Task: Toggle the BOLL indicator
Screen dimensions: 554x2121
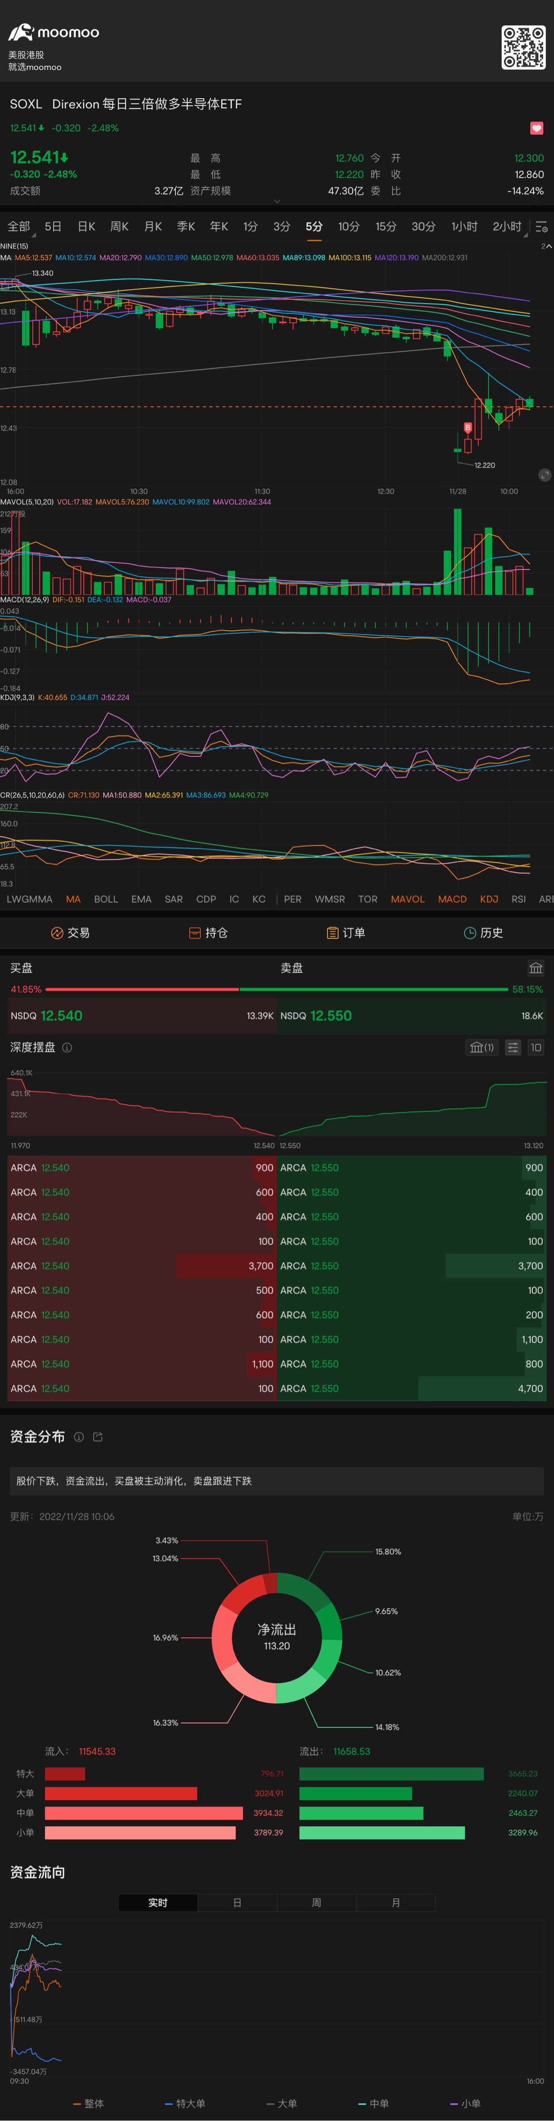Action: (x=106, y=899)
